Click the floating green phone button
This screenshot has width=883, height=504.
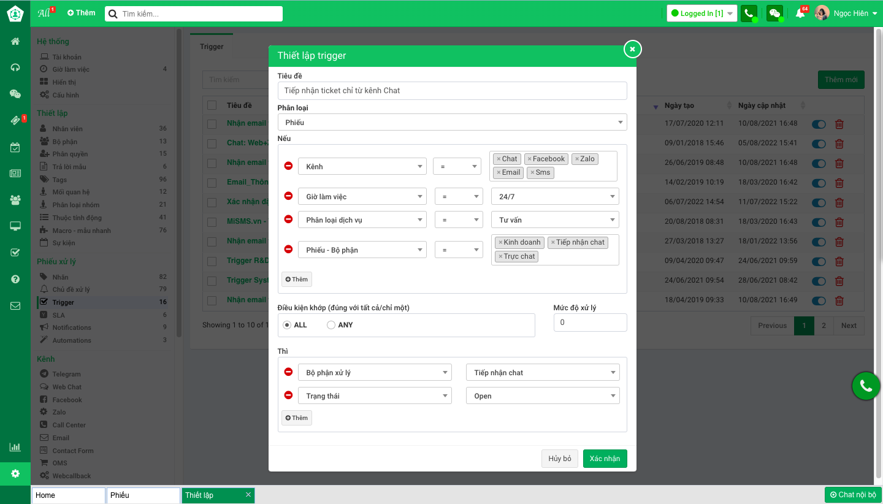[x=866, y=386]
